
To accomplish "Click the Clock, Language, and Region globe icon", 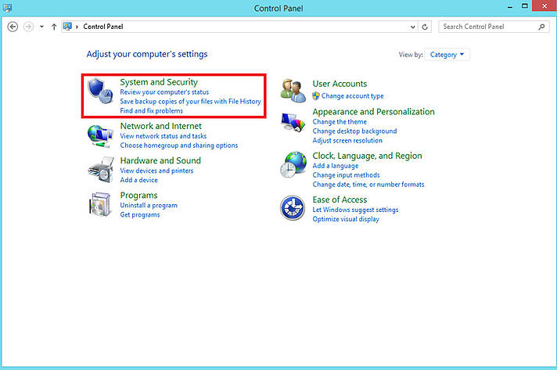I will (x=293, y=164).
